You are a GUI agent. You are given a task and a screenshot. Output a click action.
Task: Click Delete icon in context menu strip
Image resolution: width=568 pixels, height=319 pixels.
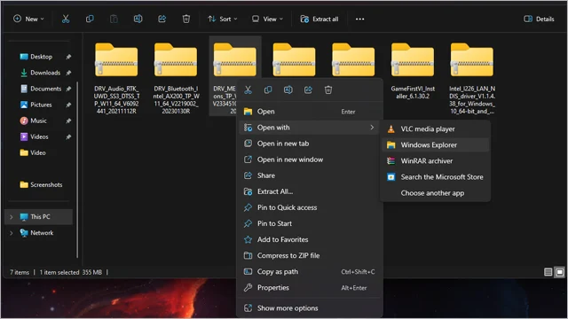point(328,89)
